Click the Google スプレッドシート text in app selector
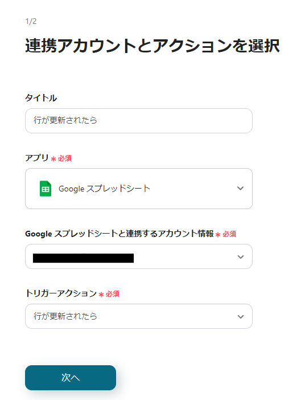305x400 pixels. click(x=104, y=189)
